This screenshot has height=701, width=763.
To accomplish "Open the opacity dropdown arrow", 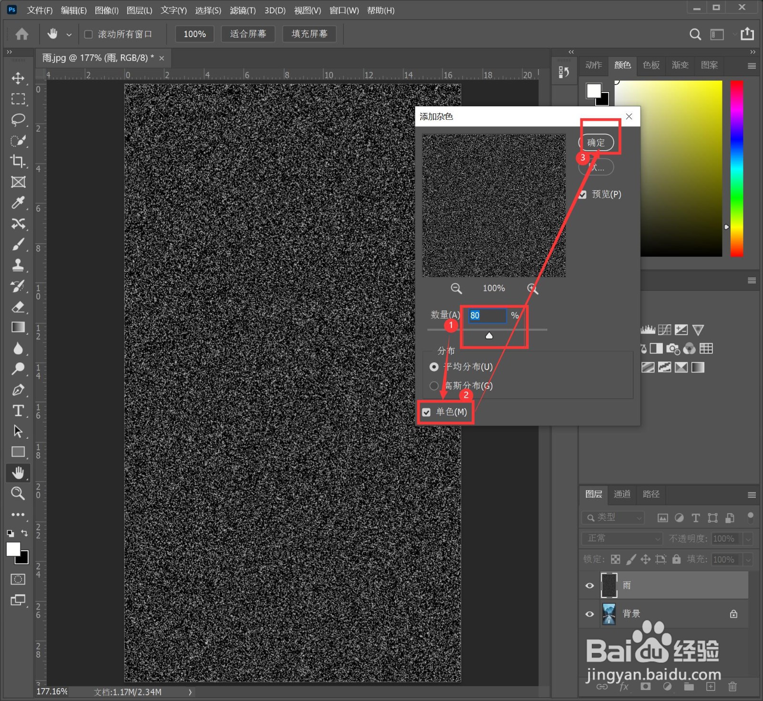I will (748, 539).
